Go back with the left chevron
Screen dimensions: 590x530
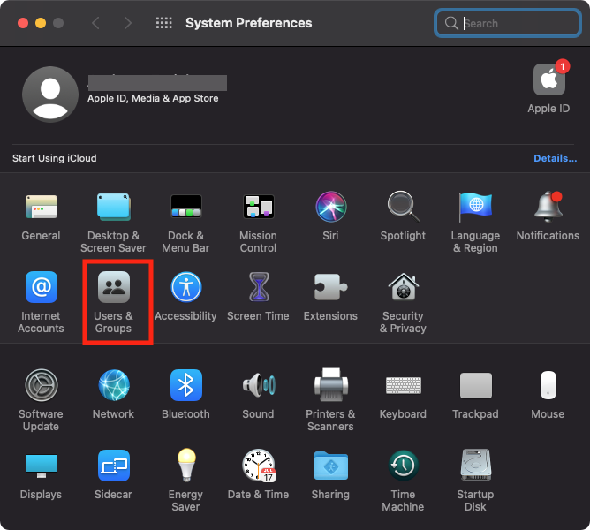pos(95,23)
